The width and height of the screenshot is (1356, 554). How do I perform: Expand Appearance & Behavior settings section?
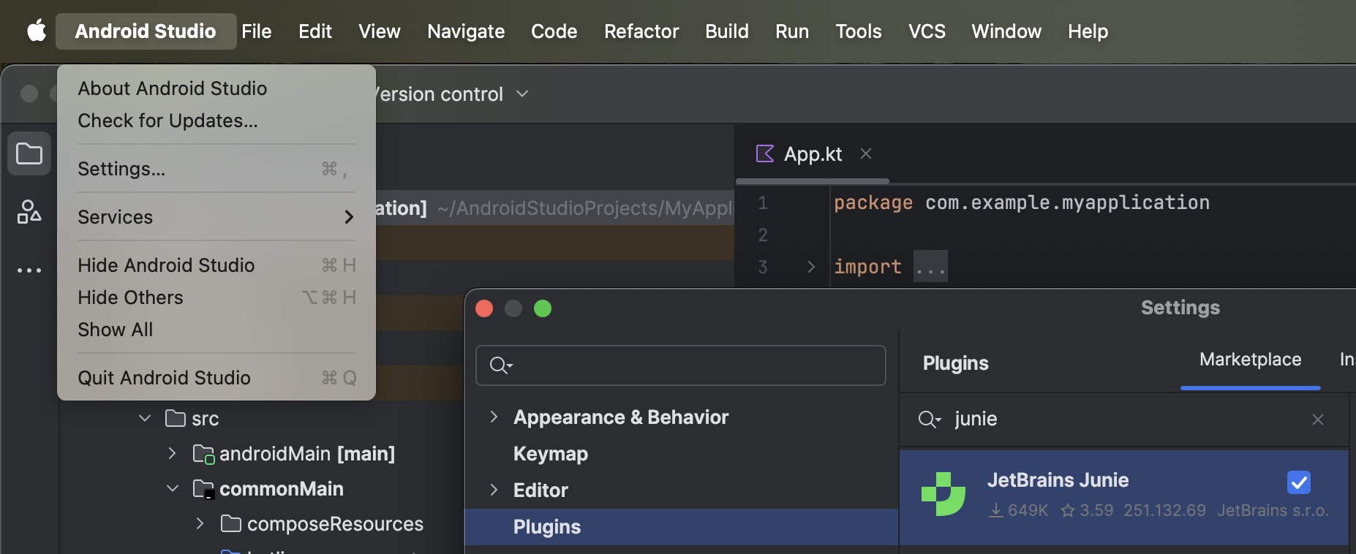[494, 417]
